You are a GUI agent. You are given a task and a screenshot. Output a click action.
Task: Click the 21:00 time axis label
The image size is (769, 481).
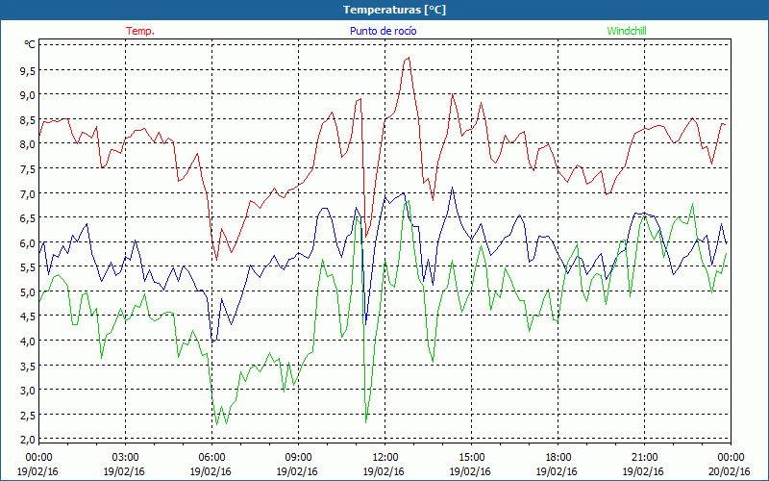(644, 458)
